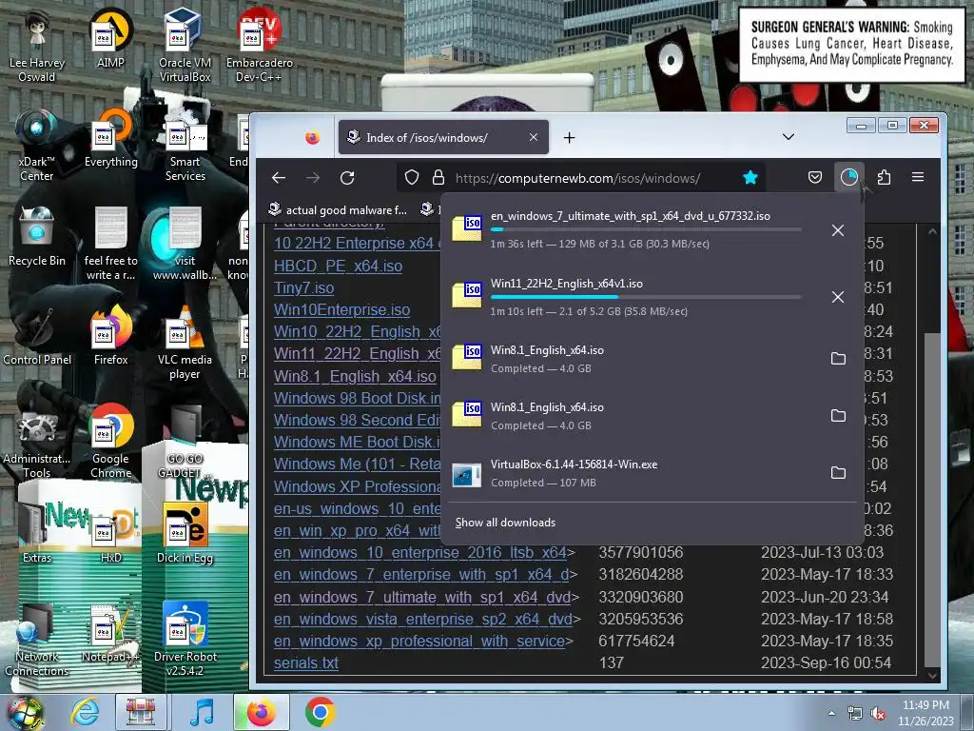Click the Windows 7 ultimate download progress bar
Screen dimensions: 974x731
click(646, 229)
